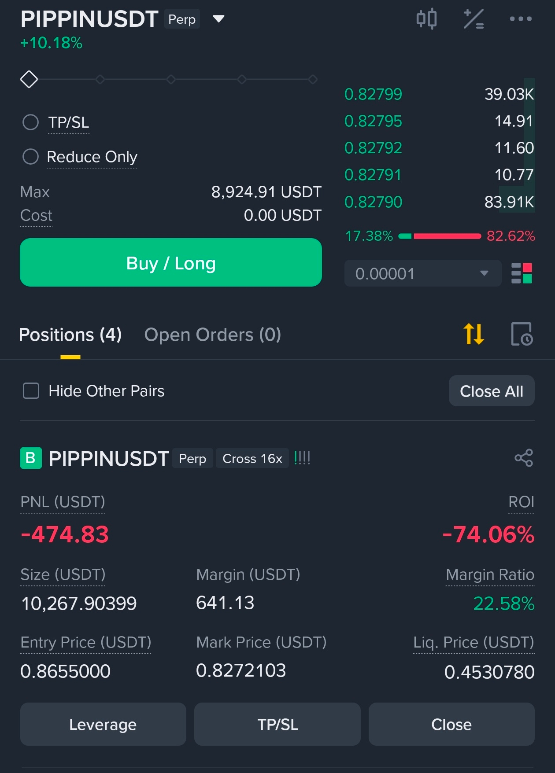Click the diamond handle on the size slider

[29, 79]
